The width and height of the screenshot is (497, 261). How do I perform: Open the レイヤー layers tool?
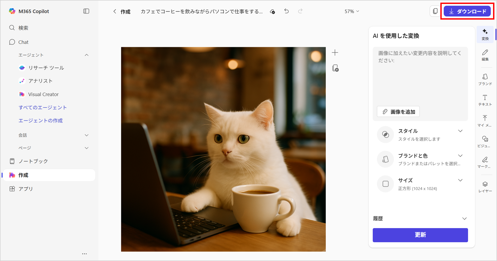point(485,187)
